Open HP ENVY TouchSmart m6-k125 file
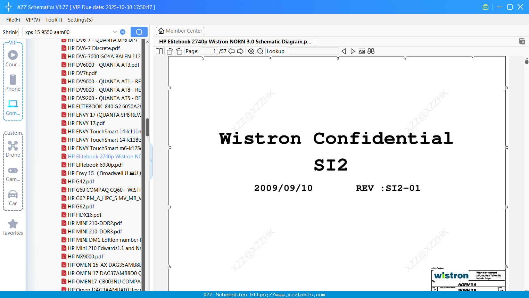Screen dimensions: 529x298 click(x=101, y=148)
